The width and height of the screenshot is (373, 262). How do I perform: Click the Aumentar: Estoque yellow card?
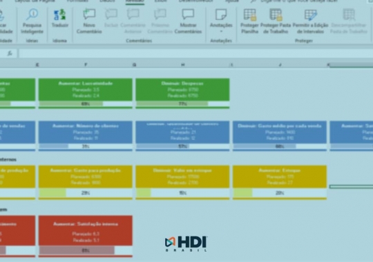tap(280, 177)
